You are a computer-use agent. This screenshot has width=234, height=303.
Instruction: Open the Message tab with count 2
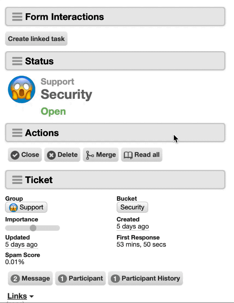30,278
